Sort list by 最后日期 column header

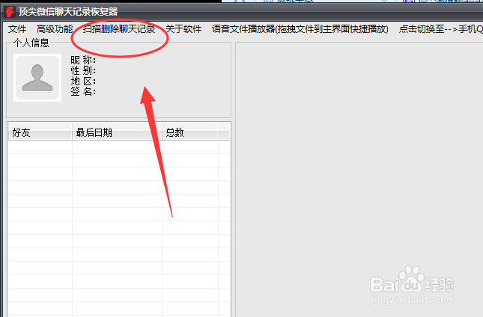tap(117, 132)
